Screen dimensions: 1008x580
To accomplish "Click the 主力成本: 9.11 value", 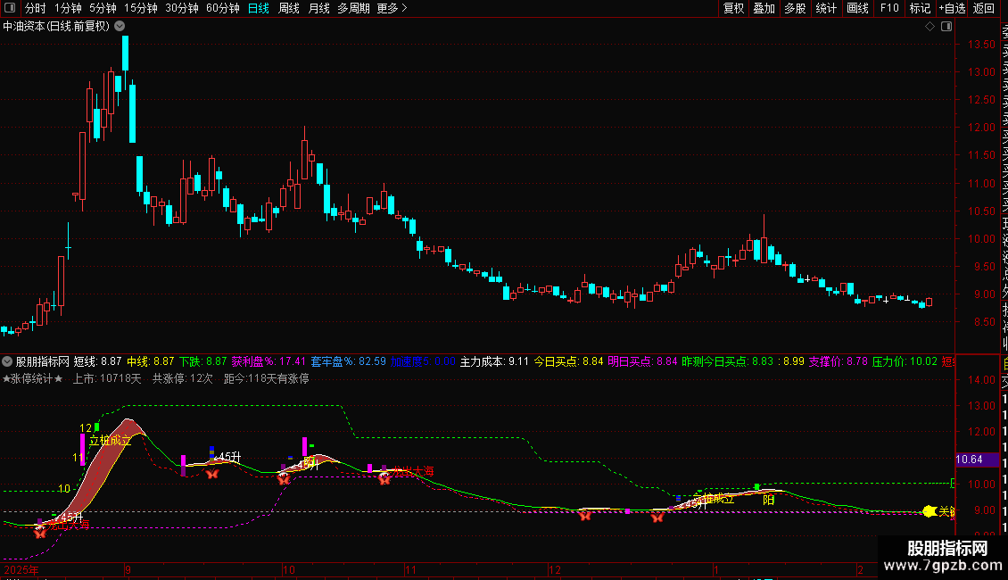I will point(494,361).
